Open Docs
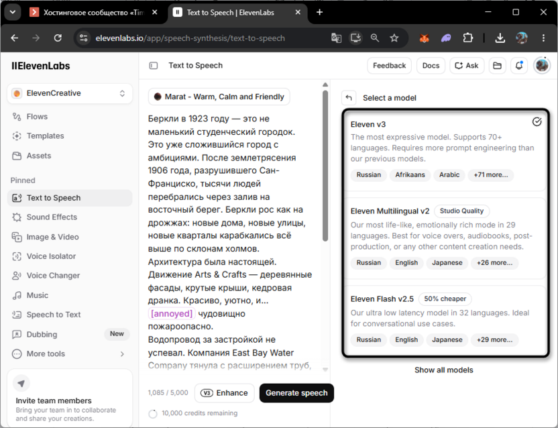Viewport: 558px width, 428px height. click(x=431, y=66)
